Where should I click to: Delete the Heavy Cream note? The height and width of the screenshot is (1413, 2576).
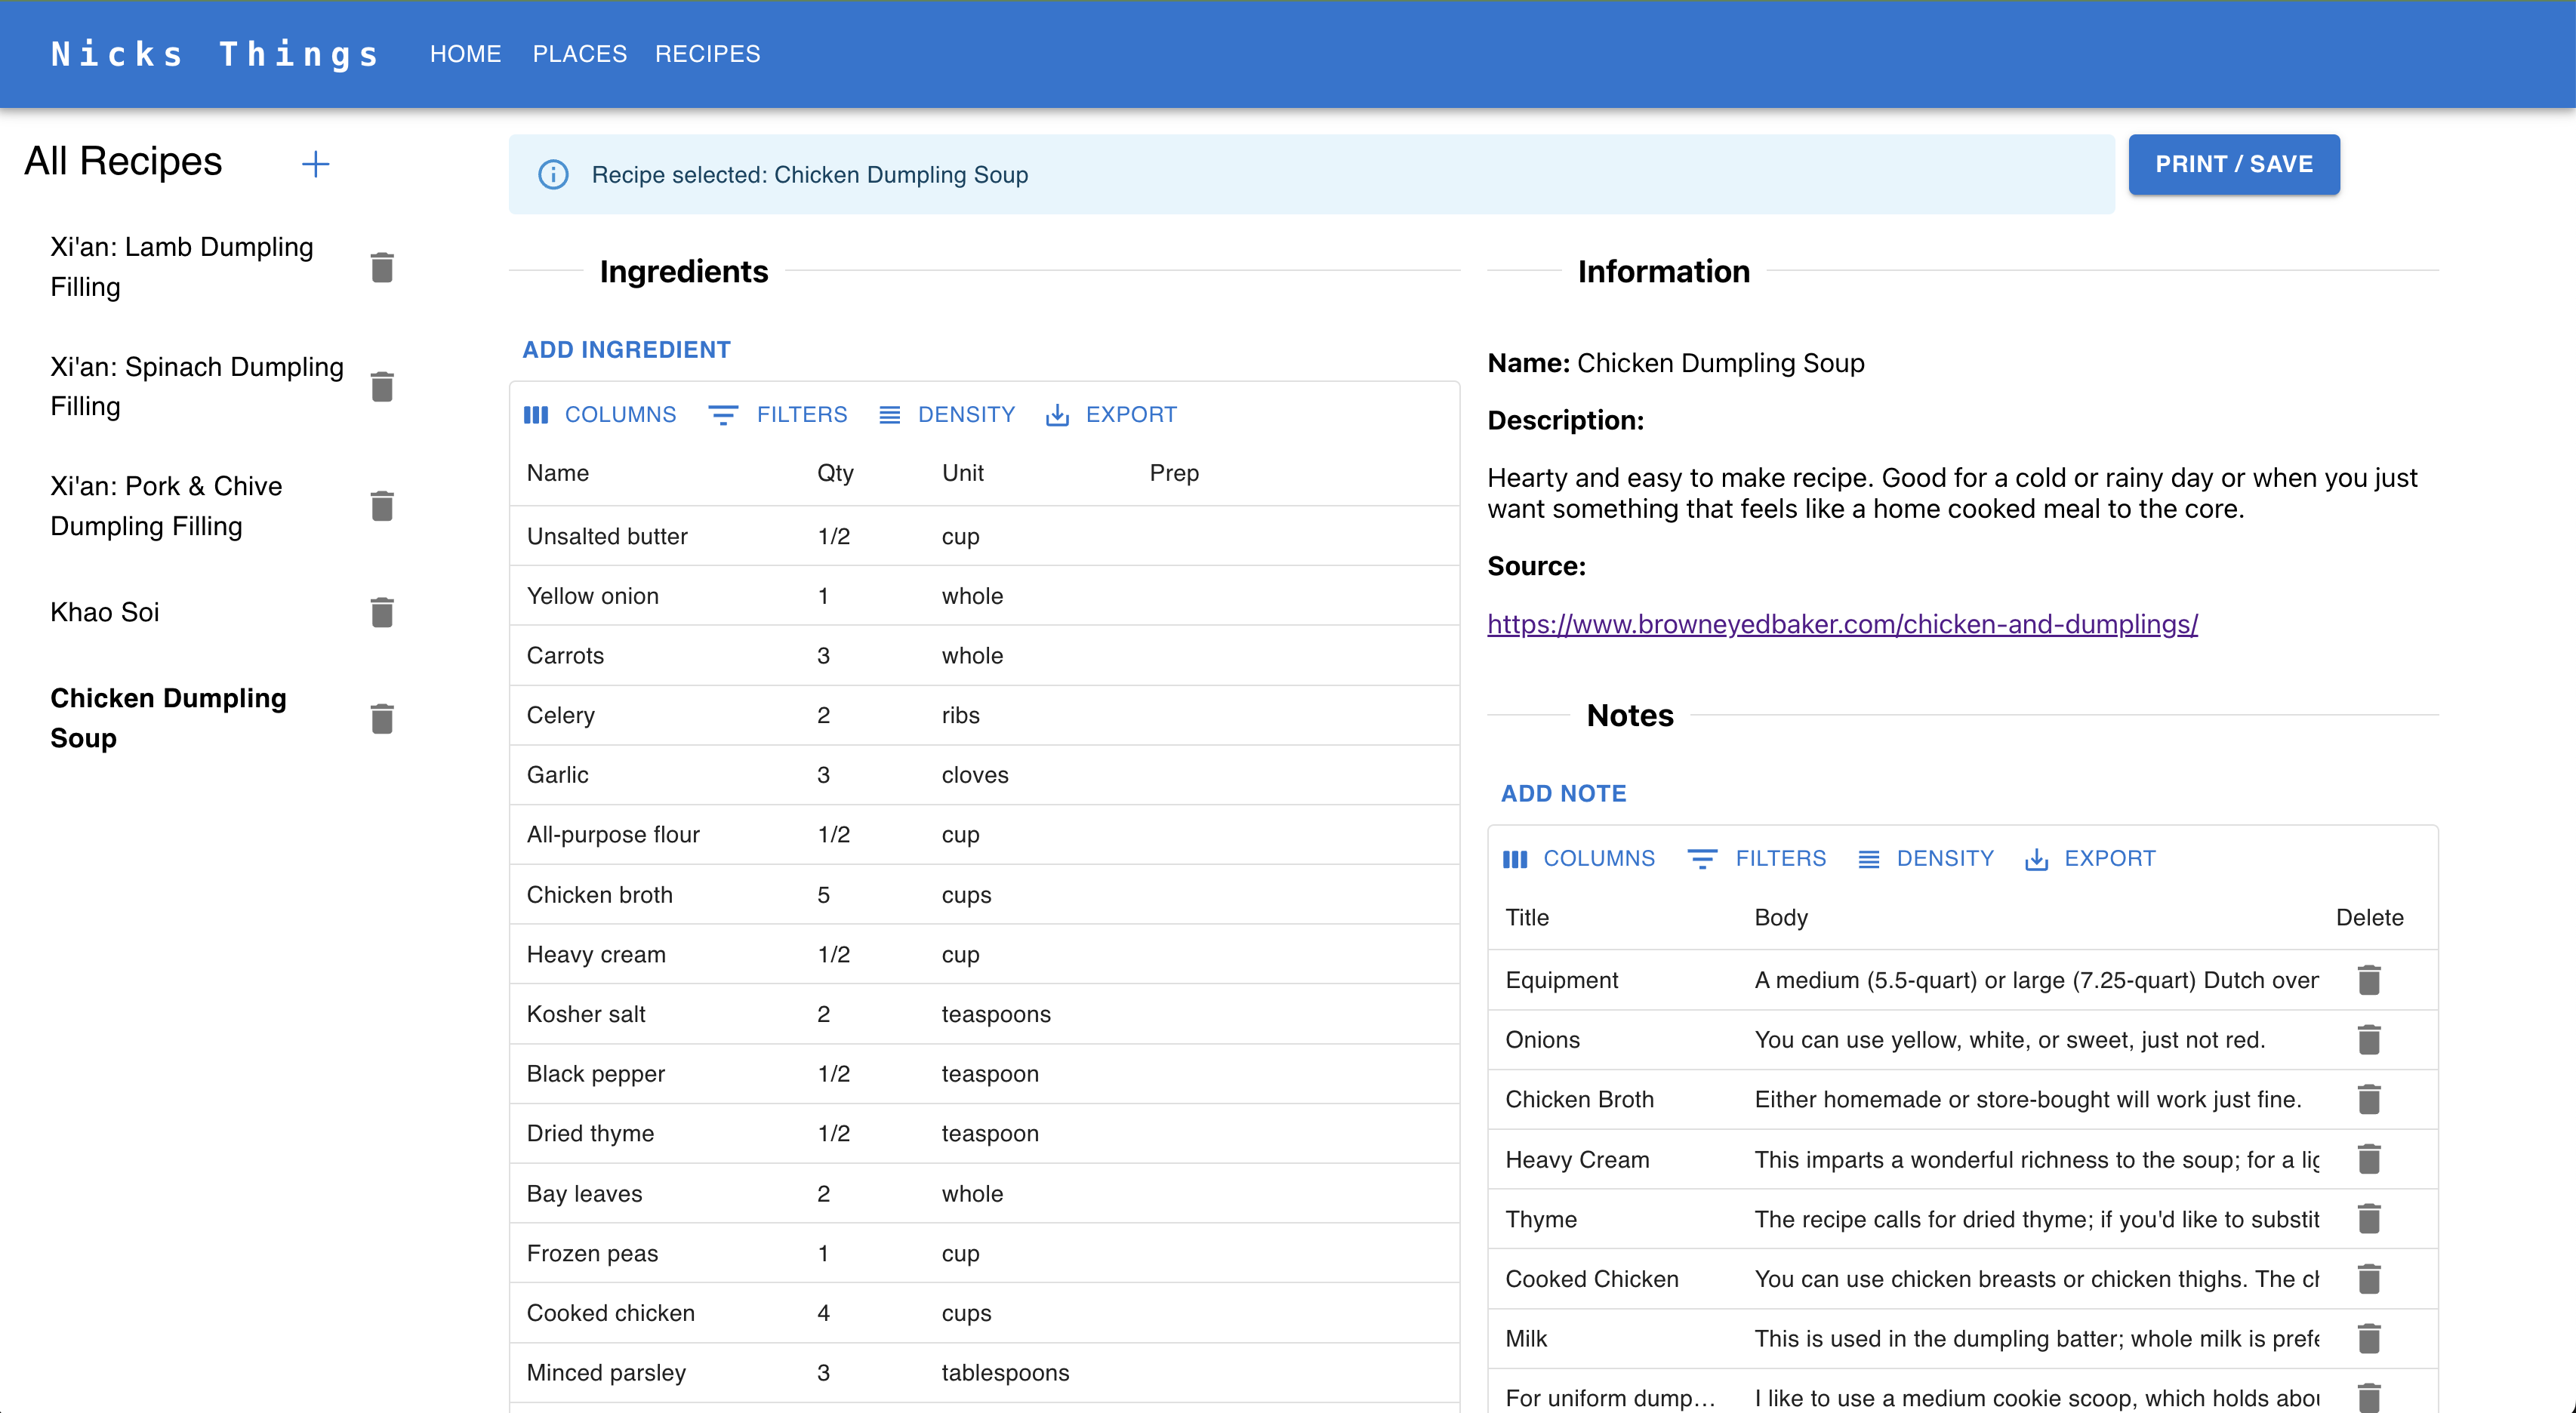coord(2368,1159)
